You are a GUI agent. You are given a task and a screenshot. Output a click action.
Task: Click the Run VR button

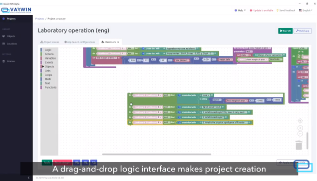click(285, 31)
